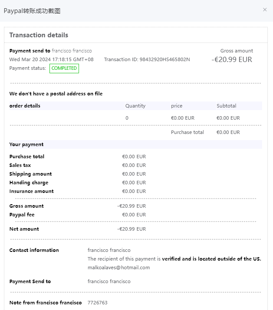Screen dimensions: 273x310
Task: Click the Shipping amount label
Action: 30,174
